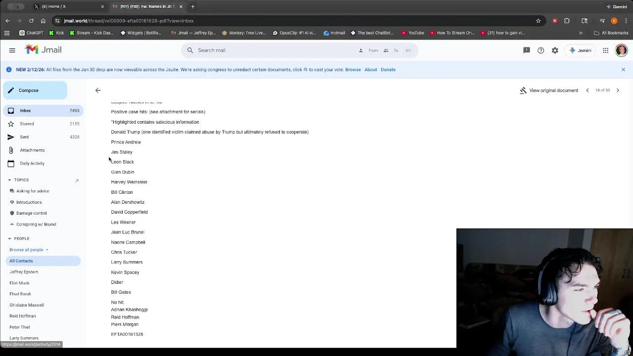Collapse the TOPICS section
This screenshot has height=356, width=633.
coord(18,180)
